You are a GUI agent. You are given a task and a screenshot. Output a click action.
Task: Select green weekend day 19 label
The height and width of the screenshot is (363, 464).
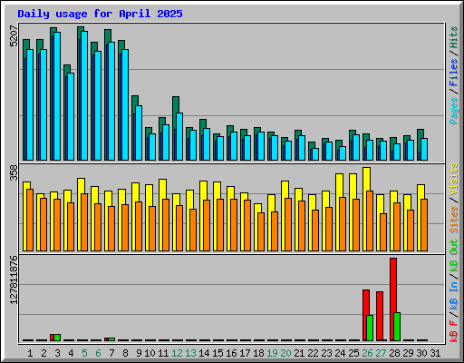click(272, 353)
